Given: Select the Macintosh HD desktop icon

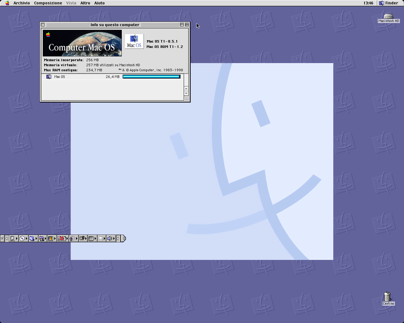Looking at the screenshot, I should pyautogui.click(x=389, y=18).
